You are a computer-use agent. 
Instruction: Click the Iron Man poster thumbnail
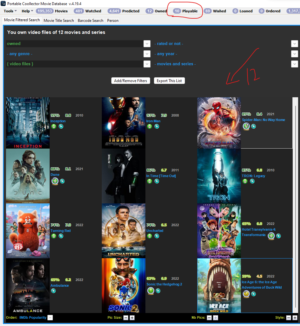pos(123,123)
